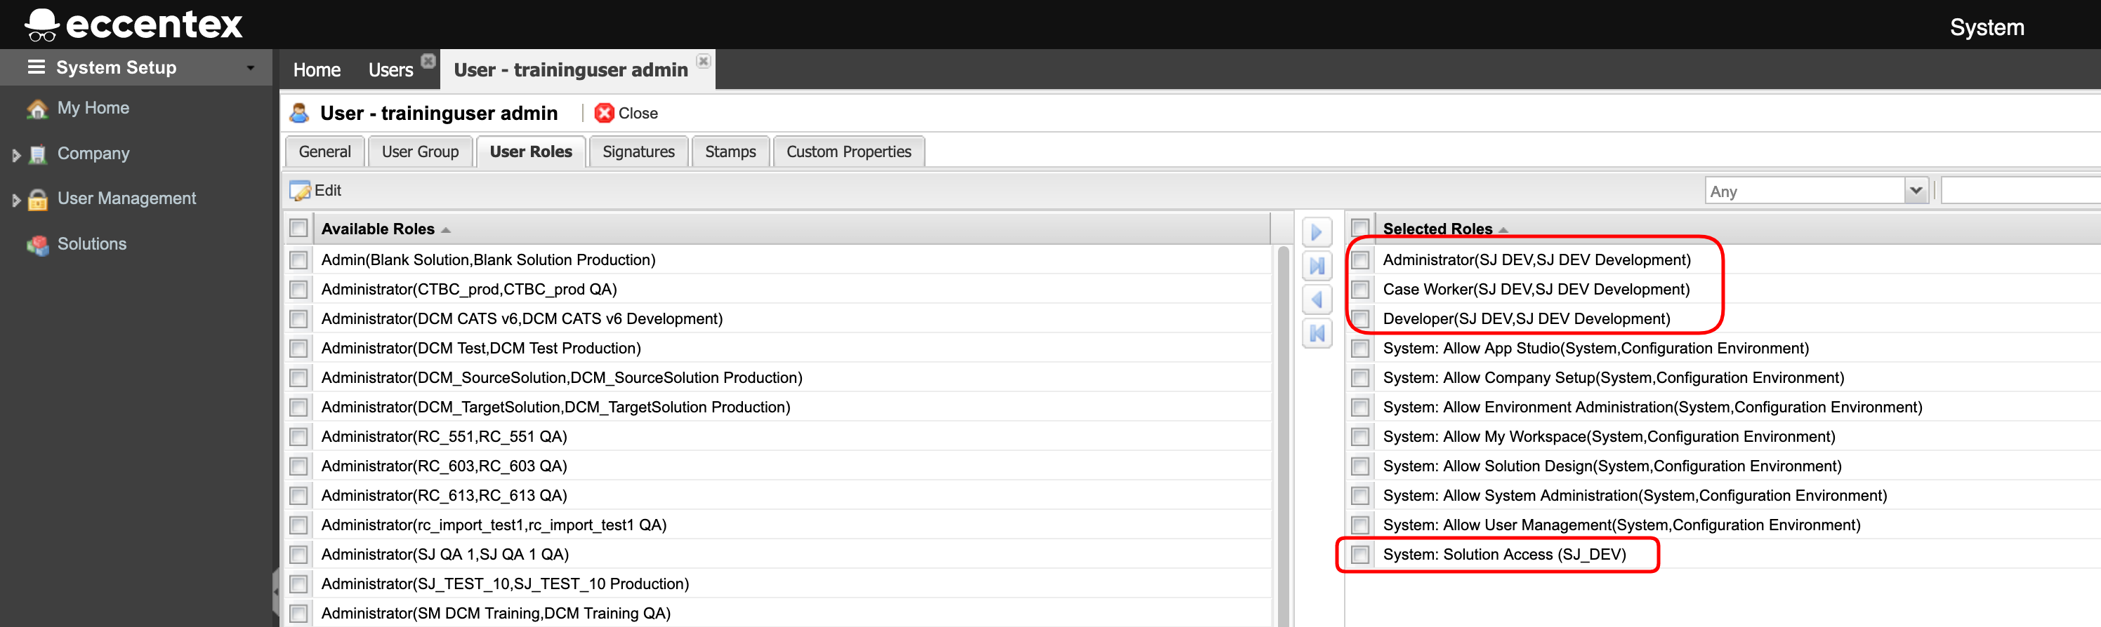Viewport: 2101px width, 627px height.
Task: Check Developer(SJ DEV) selected role checkbox
Action: point(1359,318)
